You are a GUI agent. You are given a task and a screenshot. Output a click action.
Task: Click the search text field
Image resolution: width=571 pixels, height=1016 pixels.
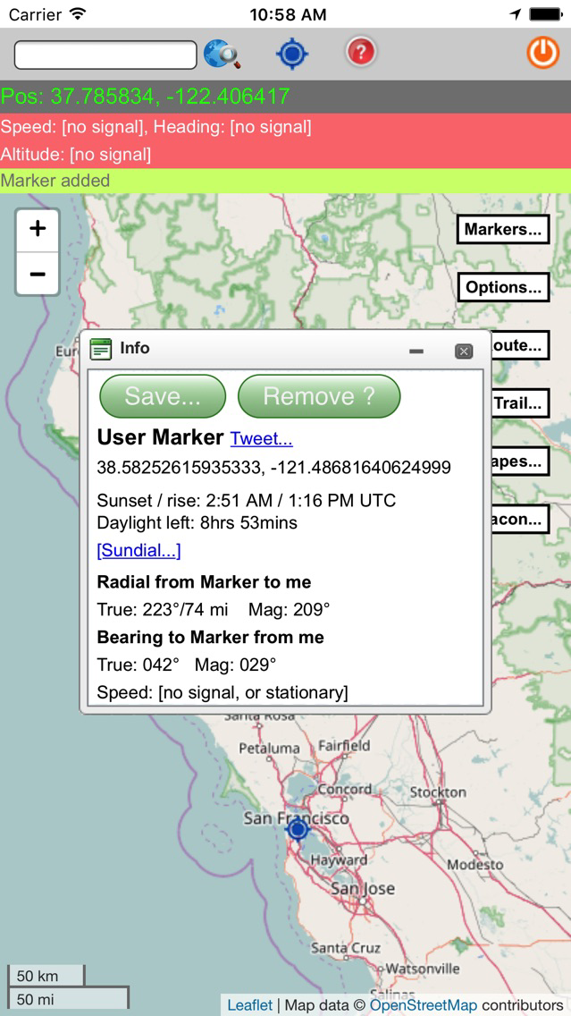pyautogui.click(x=105, y=55)
